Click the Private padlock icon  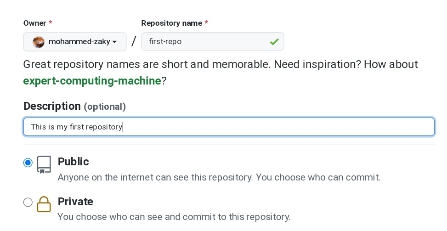coord(44,204)
